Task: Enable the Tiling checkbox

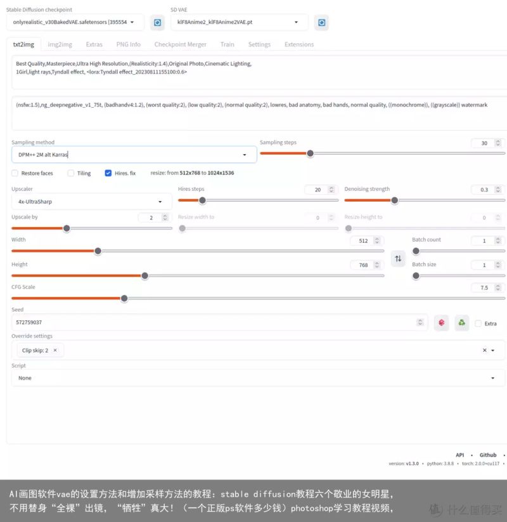Action: point(71,173)
